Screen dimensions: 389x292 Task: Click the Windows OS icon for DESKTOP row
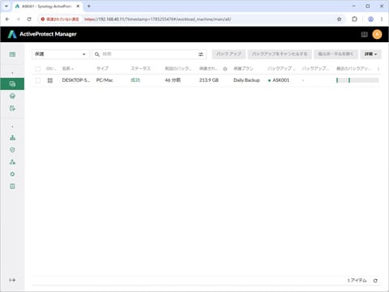[50, 80]
